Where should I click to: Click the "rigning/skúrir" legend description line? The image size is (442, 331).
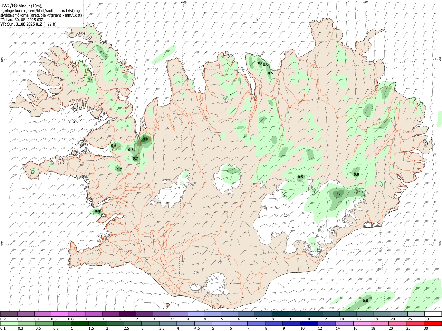click(x=40, y=11)
